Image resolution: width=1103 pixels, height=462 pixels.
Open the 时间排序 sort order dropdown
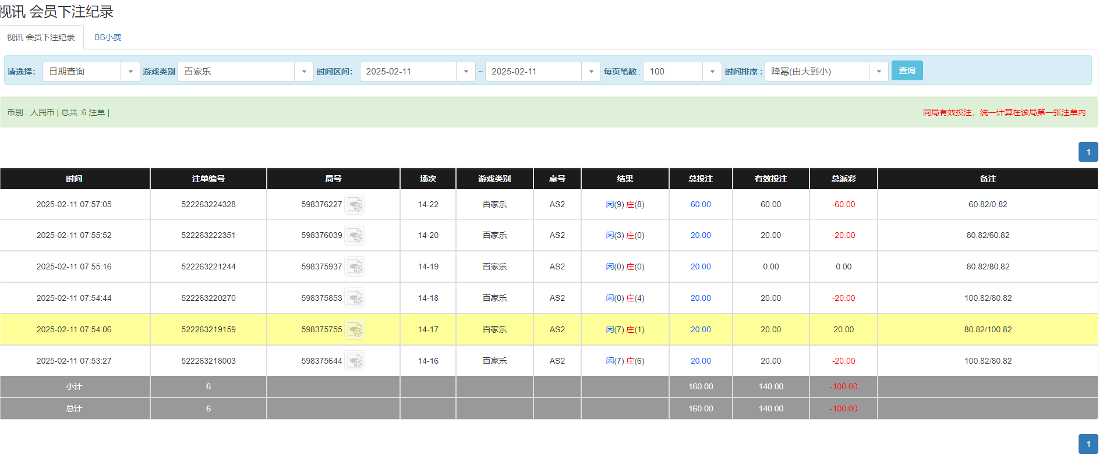(878, 72)
